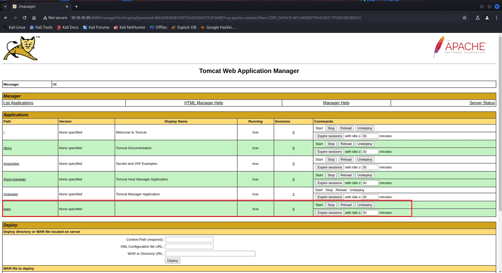Stop the /pwn application

point(331,205)
